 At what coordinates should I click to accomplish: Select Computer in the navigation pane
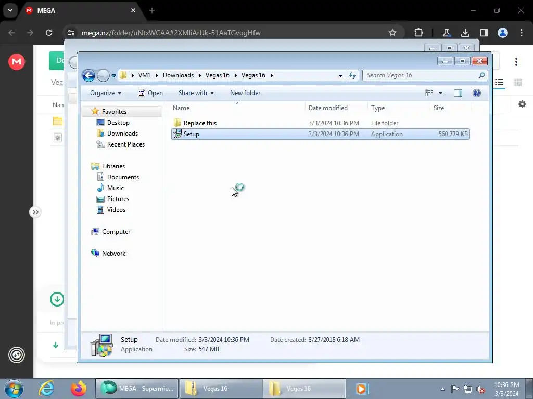pyautogui.click(x=116, y=232)
